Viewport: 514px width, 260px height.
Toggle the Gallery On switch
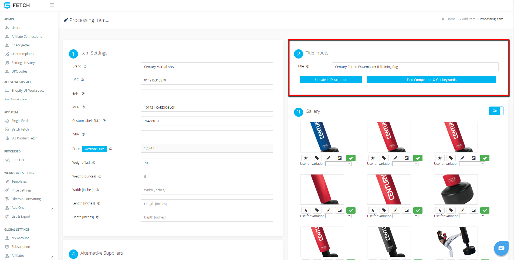coord(496,111)
